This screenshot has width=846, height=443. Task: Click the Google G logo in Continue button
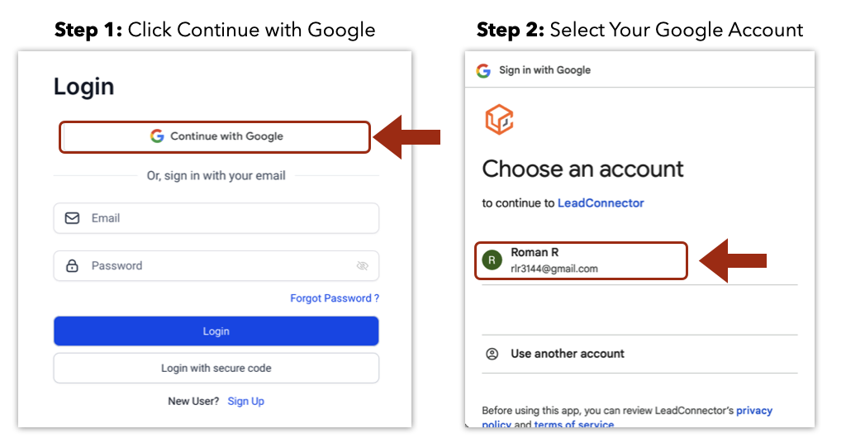point(157,136)
